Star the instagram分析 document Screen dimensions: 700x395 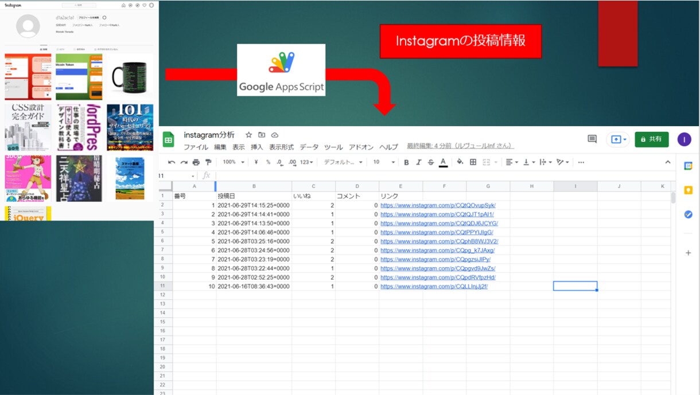click(248, 135)
